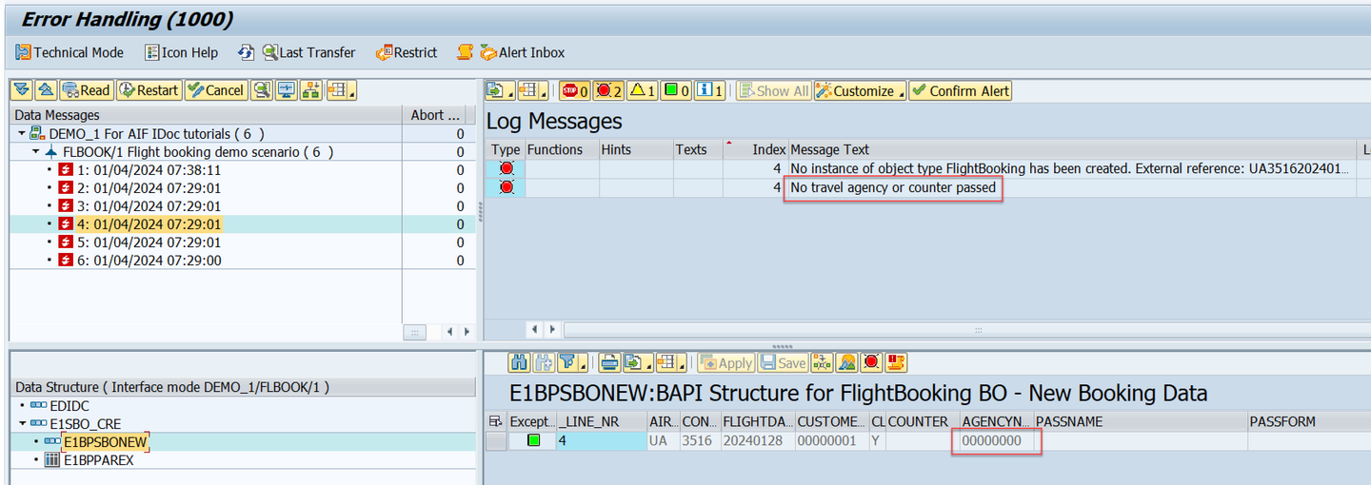This screenshot has width=1371, height=485.
Task: Select message 1: 01/04/2024 07:38:11
Action: (x=148, y=169)
